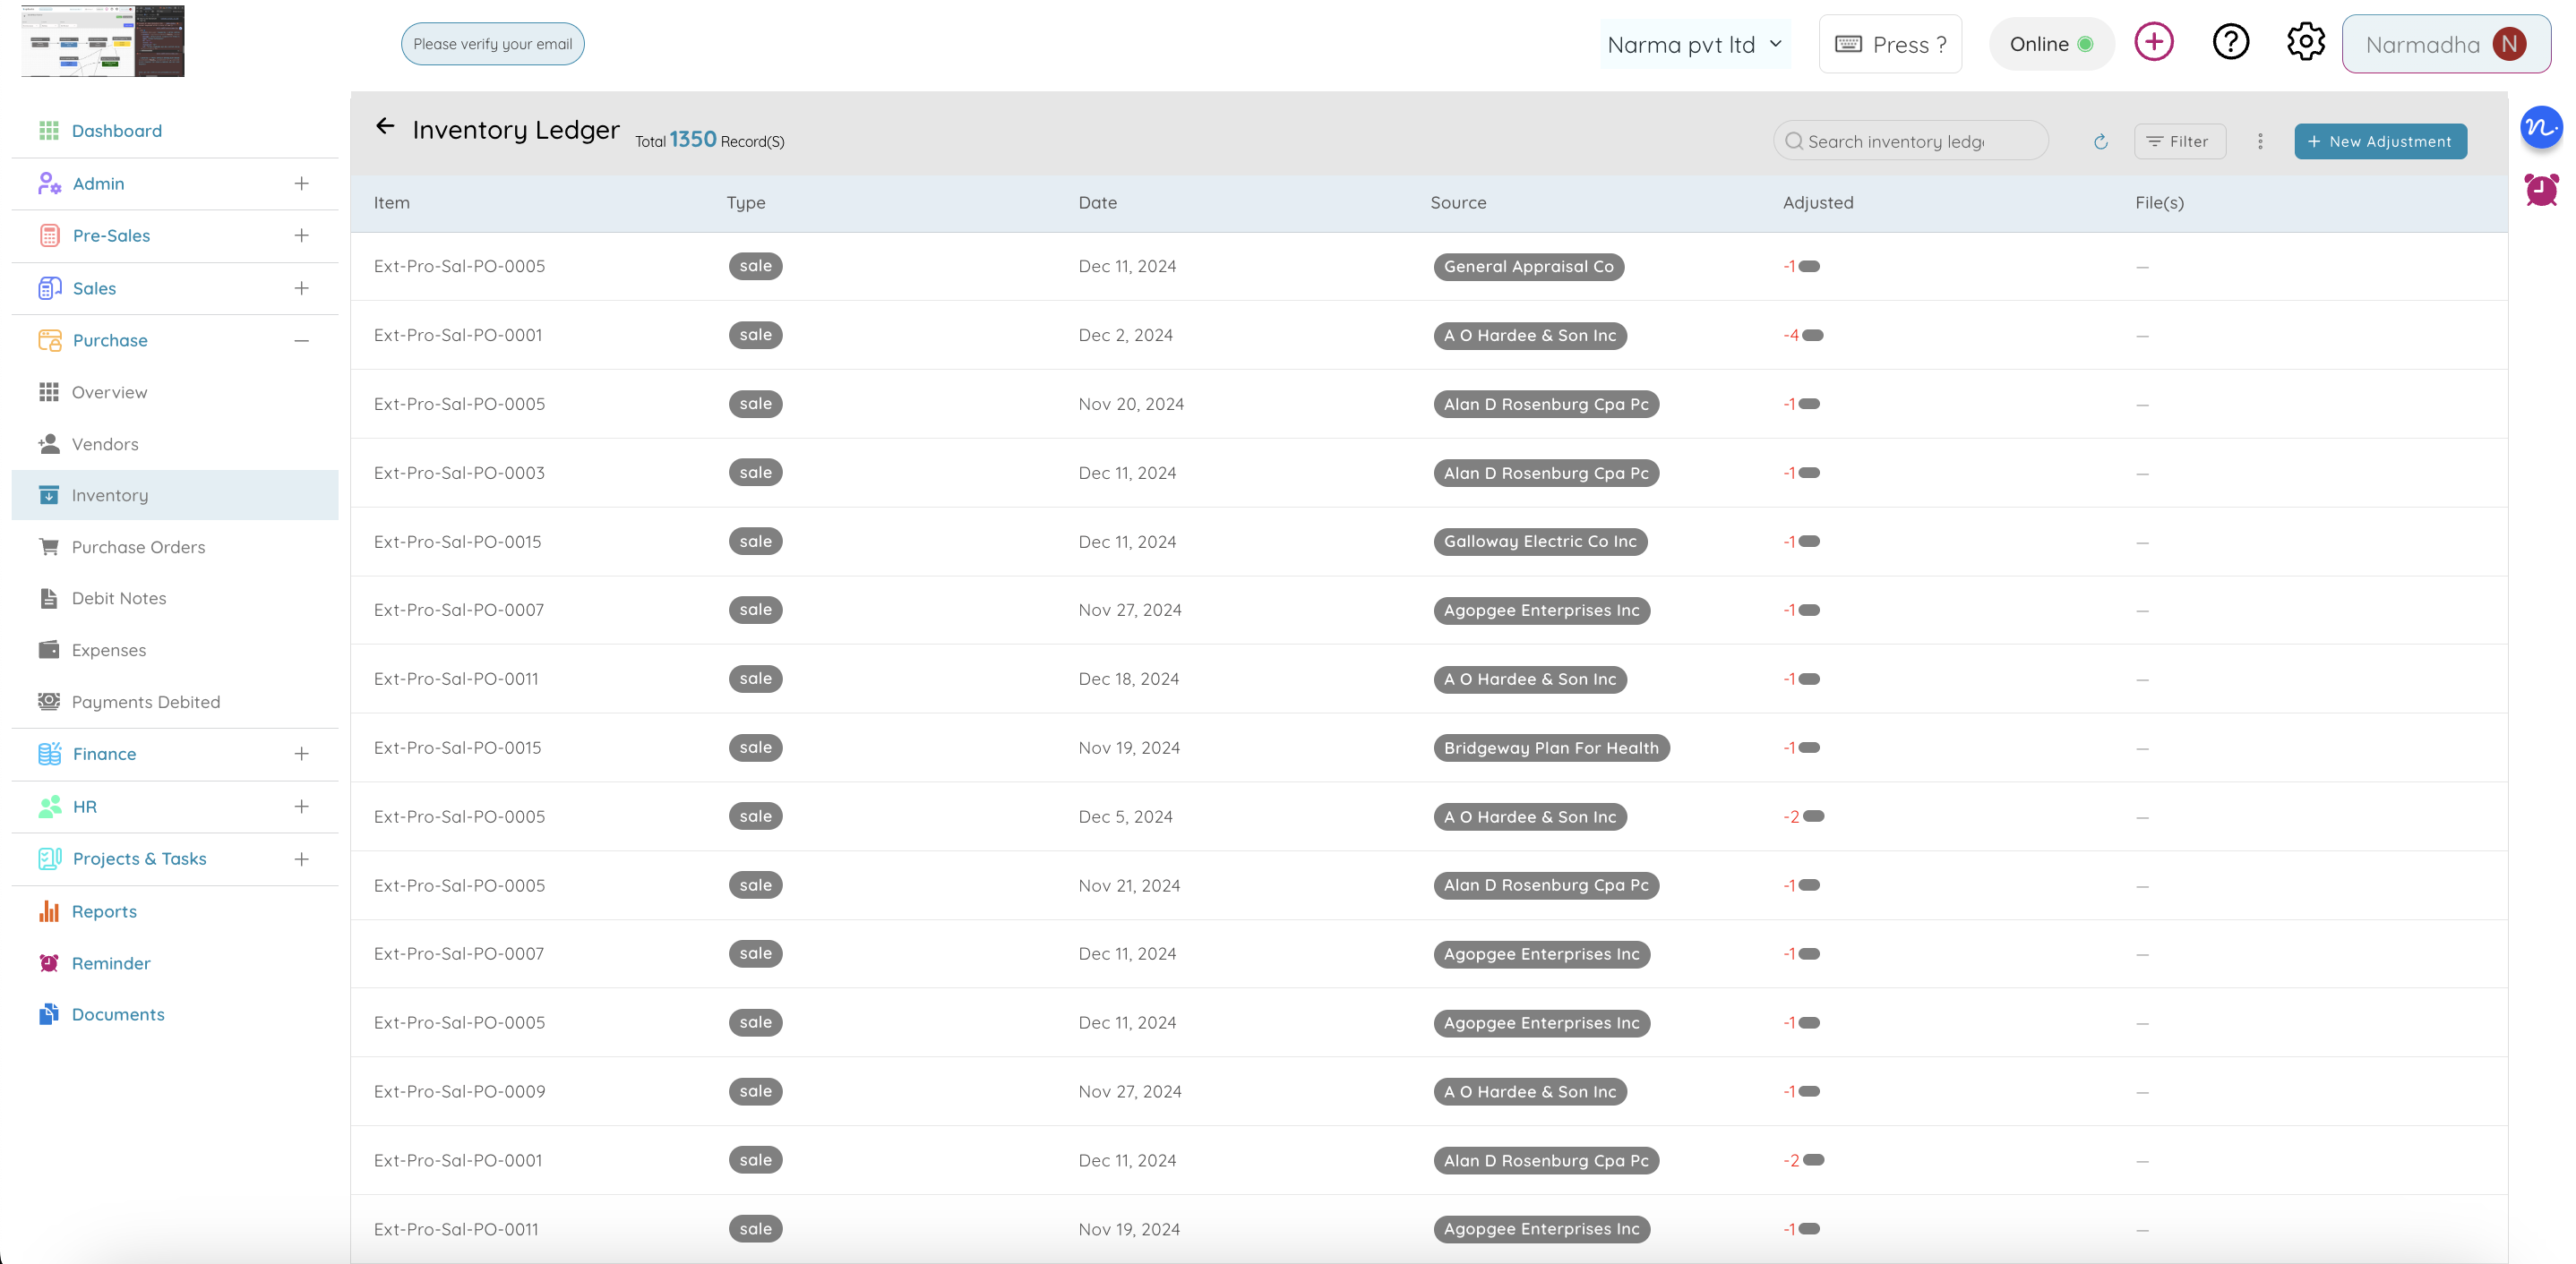Viewport: 2576px width, 1264px height.
Task: Click the back arrow beside Inventory Ledger
Action: click(386, 127)
